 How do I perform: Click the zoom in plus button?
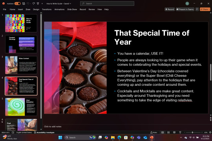tap(202, 132)
